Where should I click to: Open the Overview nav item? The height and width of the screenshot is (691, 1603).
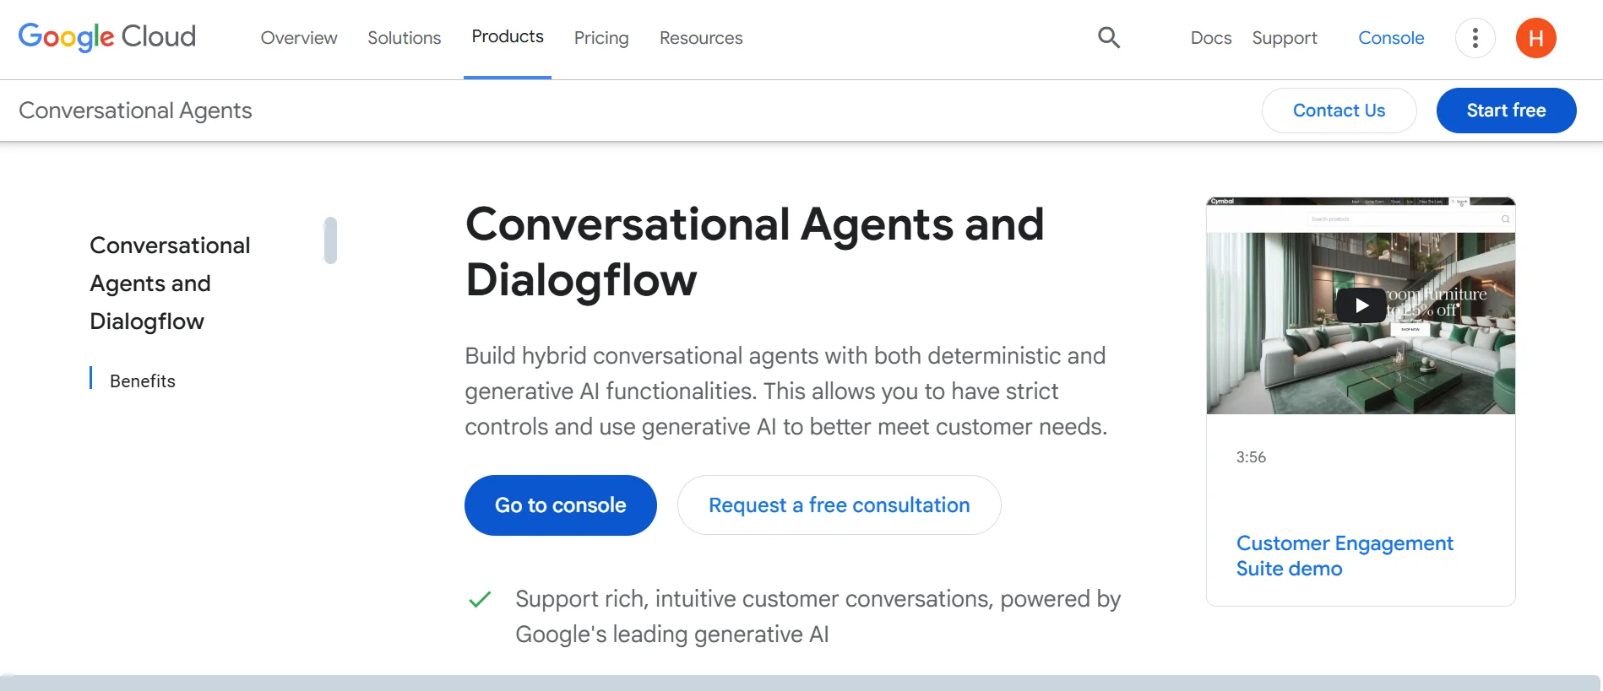[x=299, y=38]
